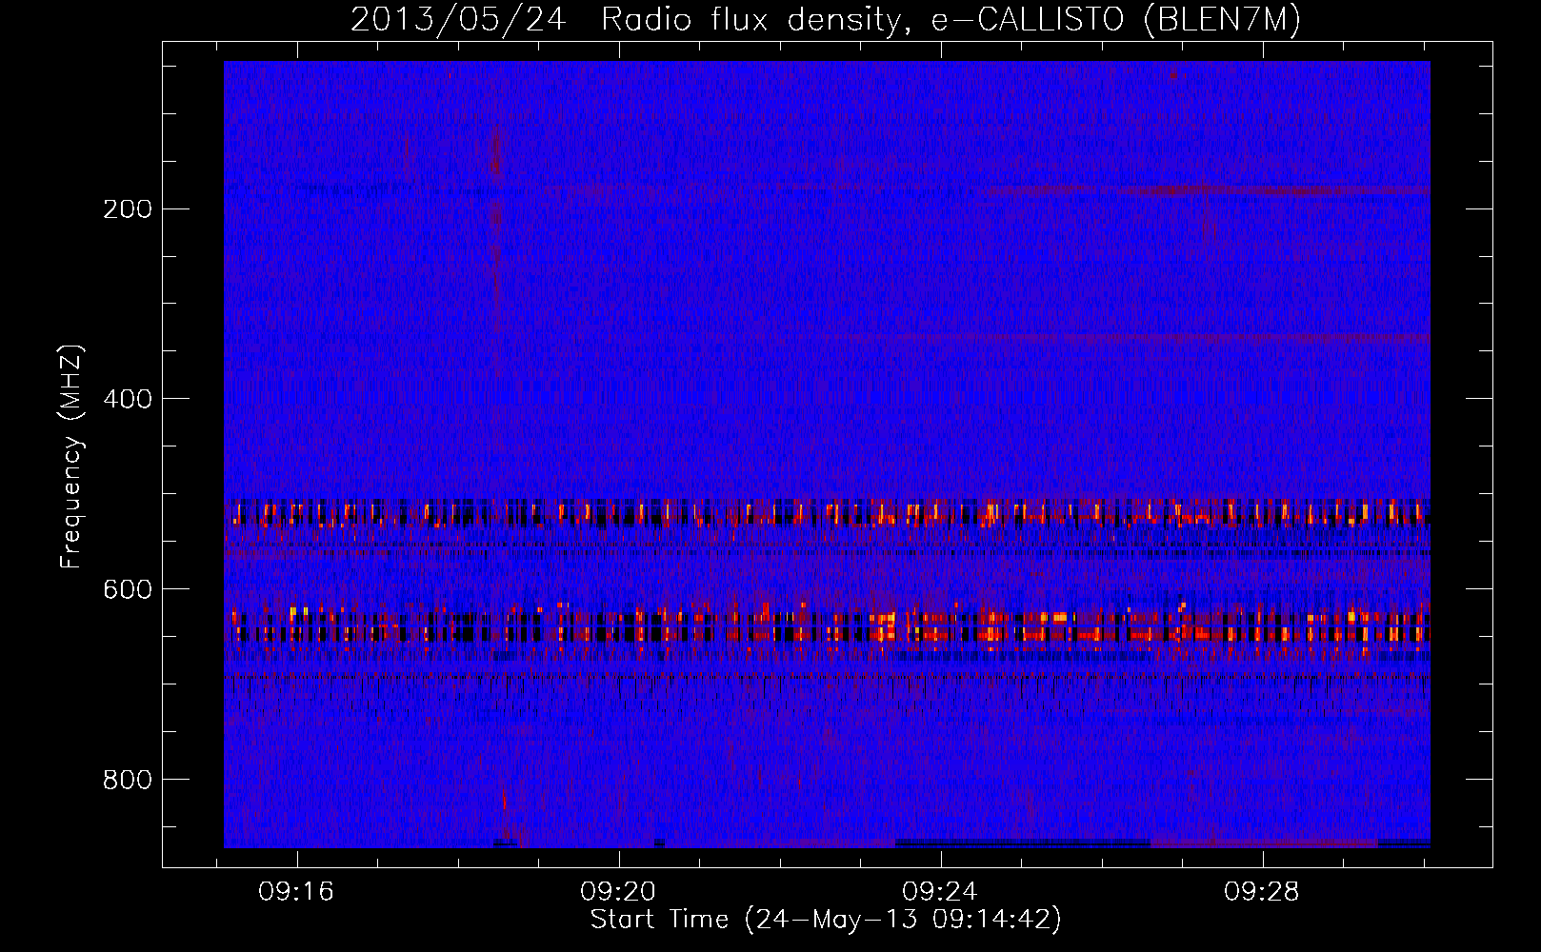Click the 09:20 time tick label
The image size is (1541, 952).
(618, 892)
